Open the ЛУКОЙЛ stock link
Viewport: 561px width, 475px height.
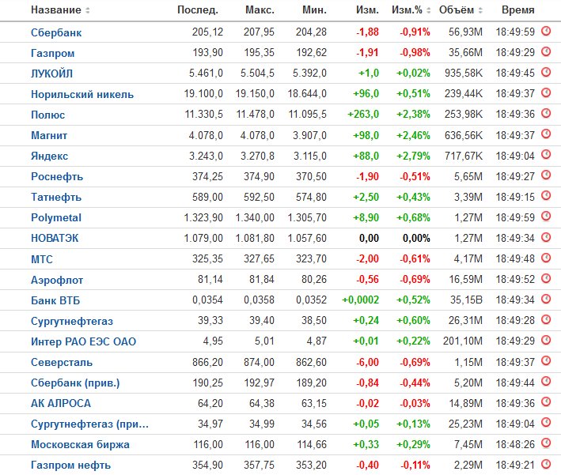pyautogui.click(x=52, y=74)
